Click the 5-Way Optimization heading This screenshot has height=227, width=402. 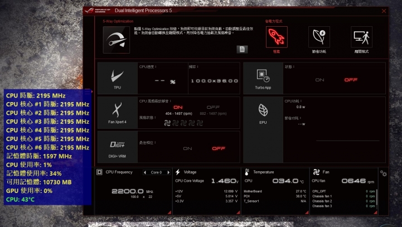coord(118,21)
